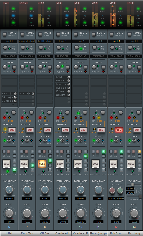143x236 pixels.
Task: Toggle the CUT mute button on Overhead R
Action: point(80,152)
